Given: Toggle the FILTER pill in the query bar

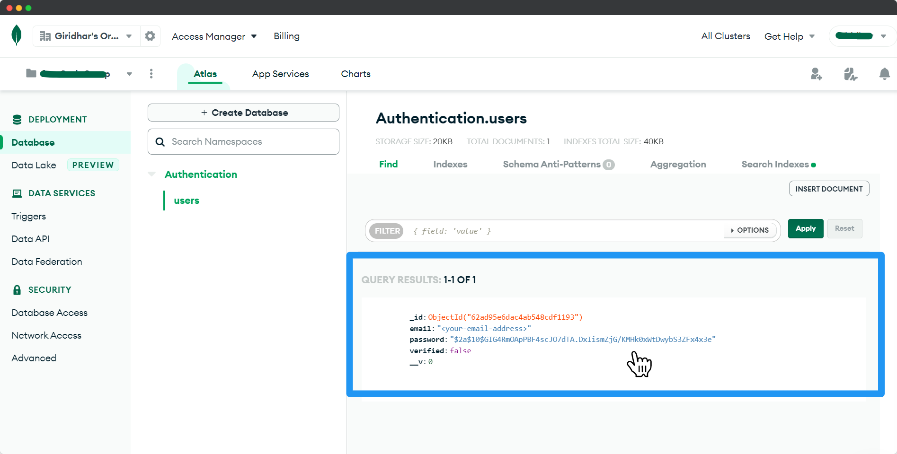Looking at the screenshot, I should coord(387,231).
